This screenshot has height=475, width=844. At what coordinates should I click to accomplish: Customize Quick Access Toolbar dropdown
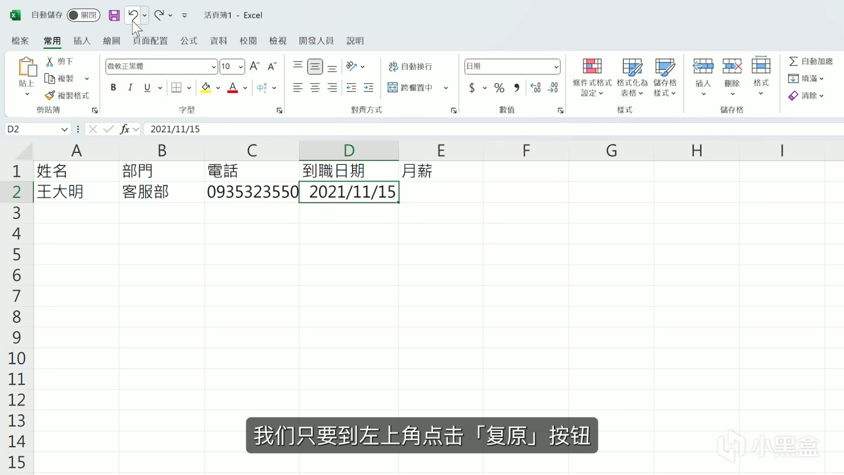[185, 15]
